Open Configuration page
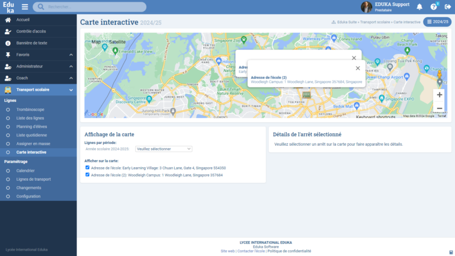455x256 pixels. [x=28, y=196]
